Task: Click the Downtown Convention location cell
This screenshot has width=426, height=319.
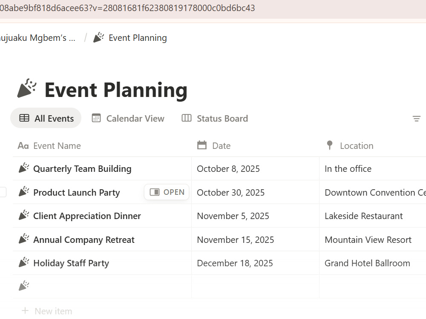Action: pyautogui.click(x=373, y=192)
